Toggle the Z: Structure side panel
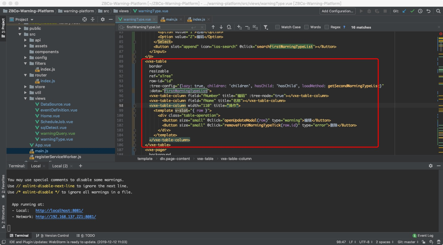The width and height of the screenshot is (443, 245). [3, 216]
